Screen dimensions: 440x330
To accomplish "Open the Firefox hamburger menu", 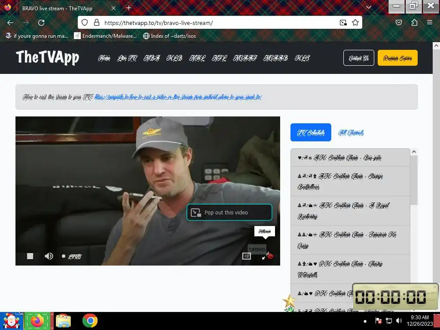I will (430, 23).
